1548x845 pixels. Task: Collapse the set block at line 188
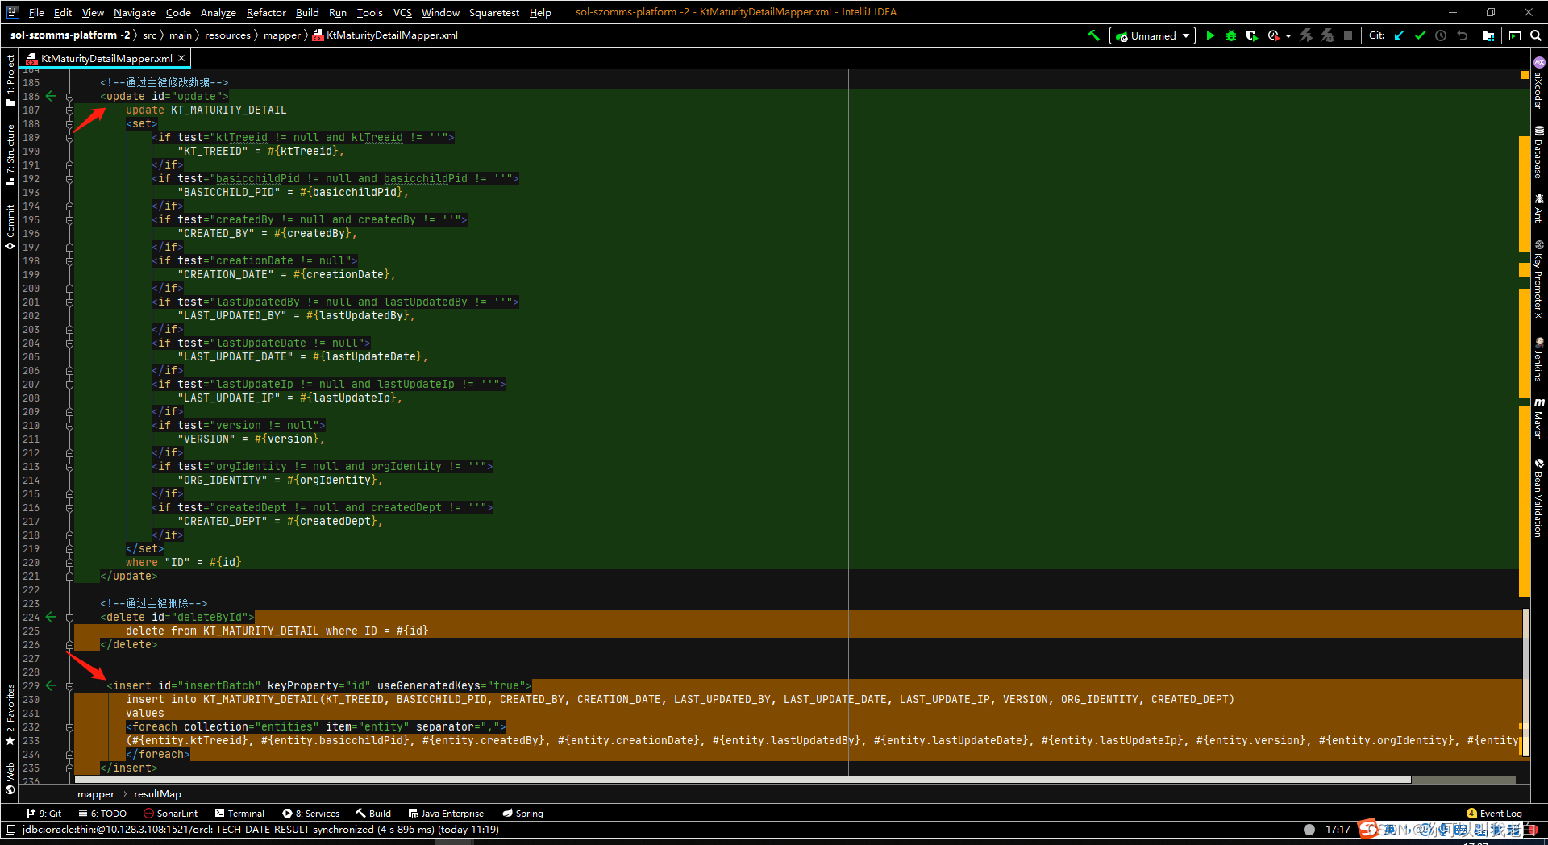tap(69, 124)
